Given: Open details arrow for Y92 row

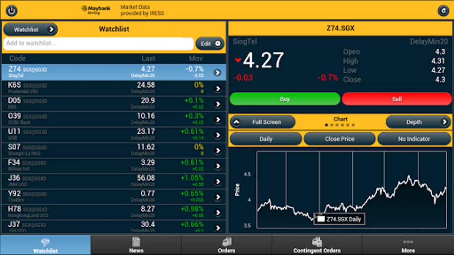Looking at the screenshot, I should pyautogui.click(x=218, y=197).
